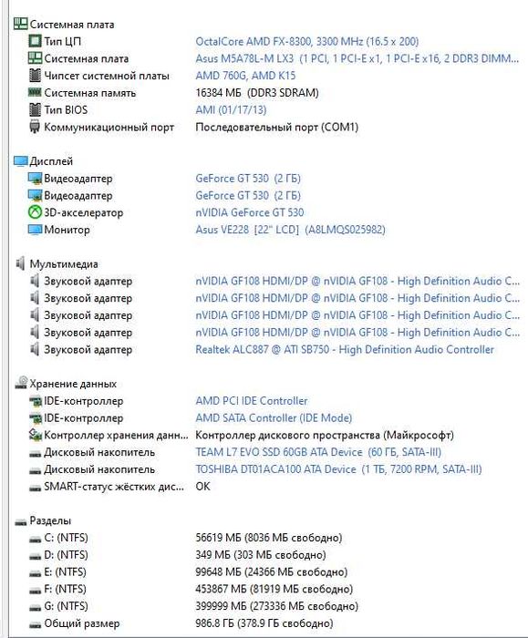Click the G: (NTFS) partition icon

36,607
